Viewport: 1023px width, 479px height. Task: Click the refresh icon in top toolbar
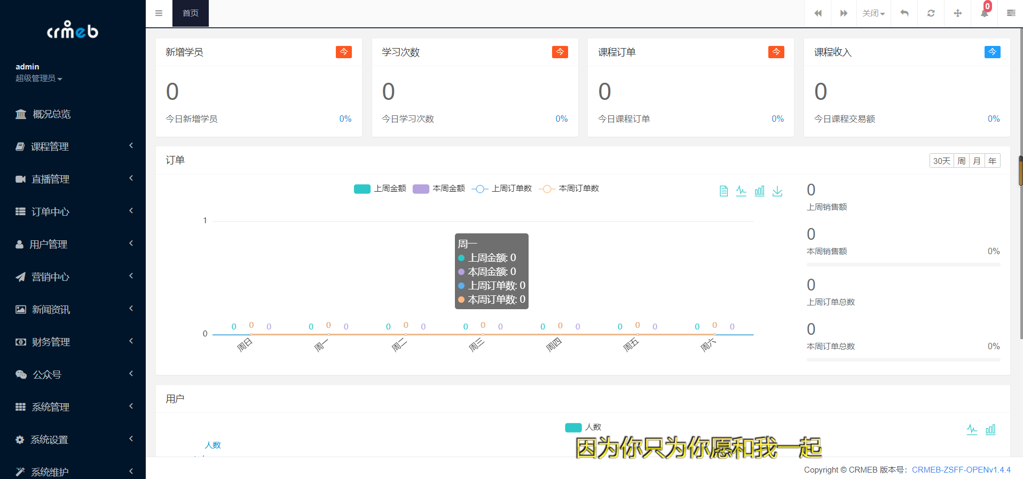pos(931,13)
